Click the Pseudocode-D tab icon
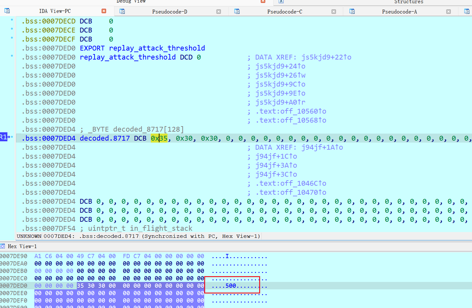472x308 pixels. point(122,11)
